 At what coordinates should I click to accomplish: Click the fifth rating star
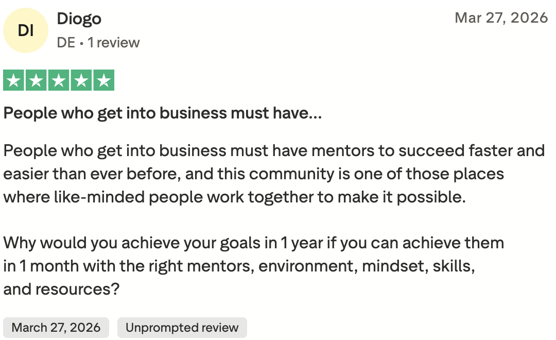(x=104, y=80)
